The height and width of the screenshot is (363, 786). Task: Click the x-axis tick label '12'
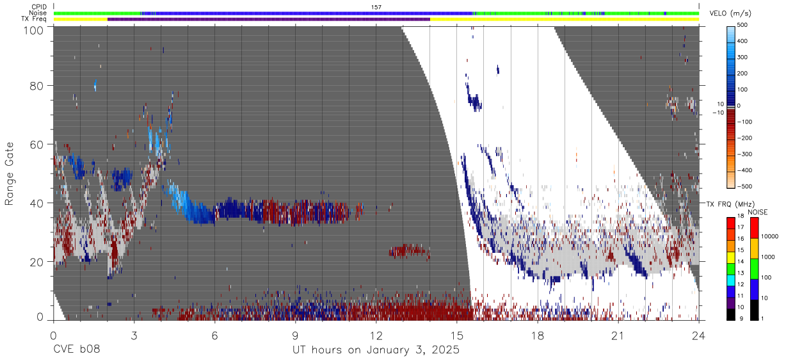[x=376, y=335]
